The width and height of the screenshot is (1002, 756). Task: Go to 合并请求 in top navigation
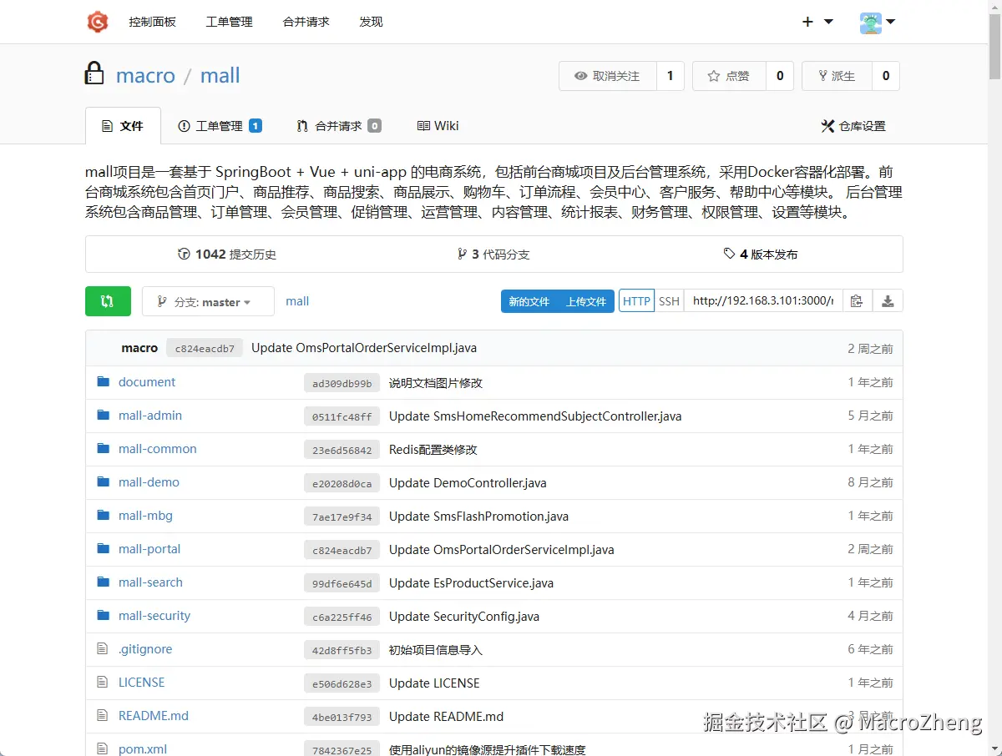(x=306, y=22)
